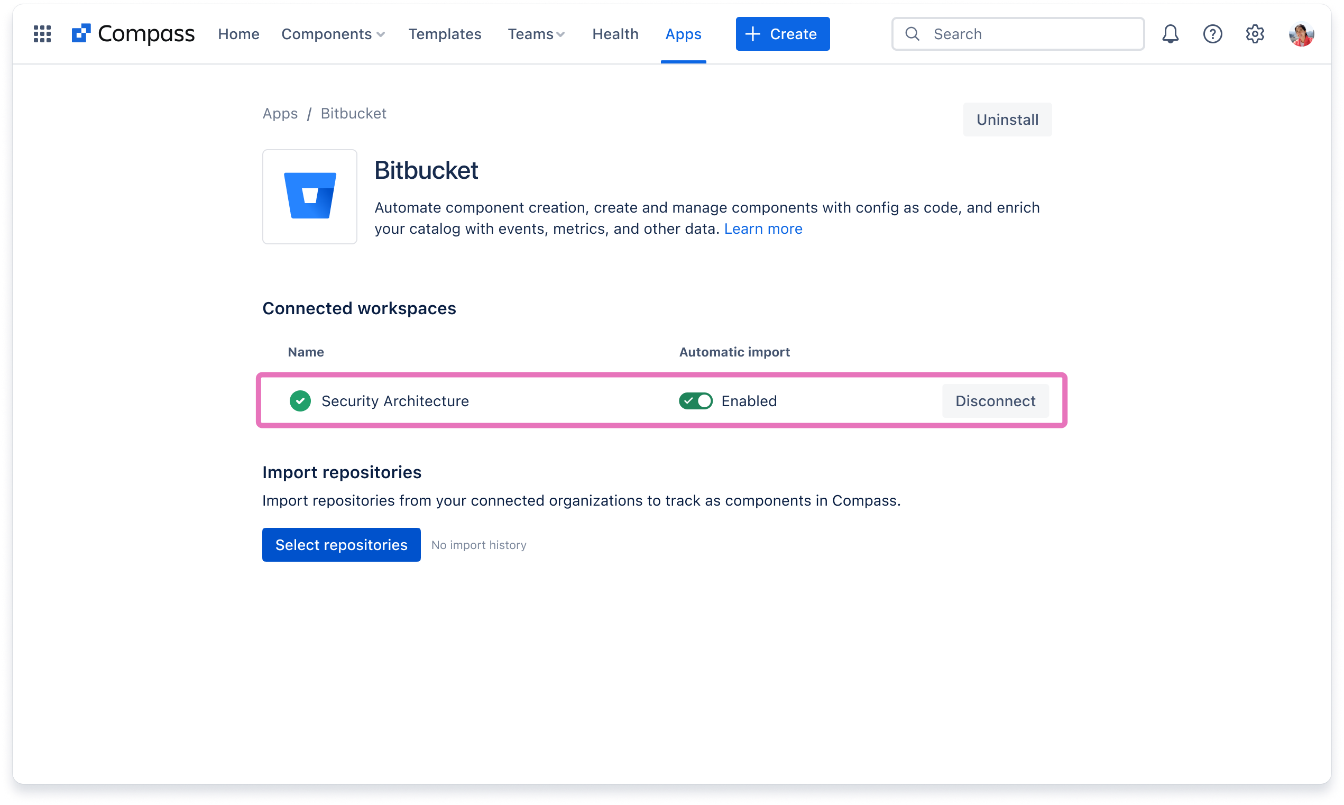Viewport: 1344px width, 805px height.
Task: Click the Security Architecture connected status checkmark
Action: (299, 400)
